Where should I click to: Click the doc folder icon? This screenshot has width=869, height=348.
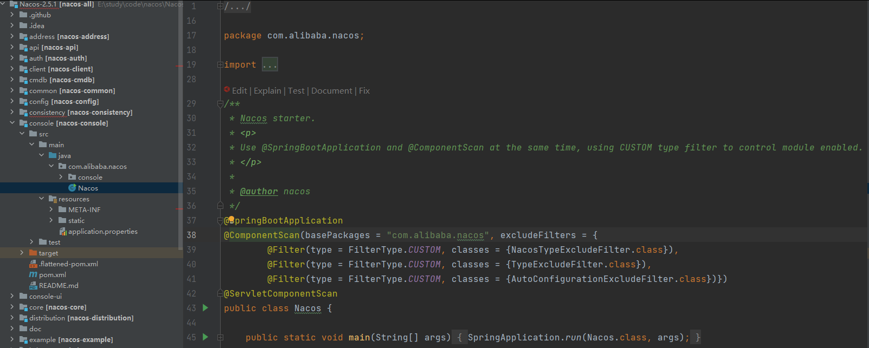(23, 329)
